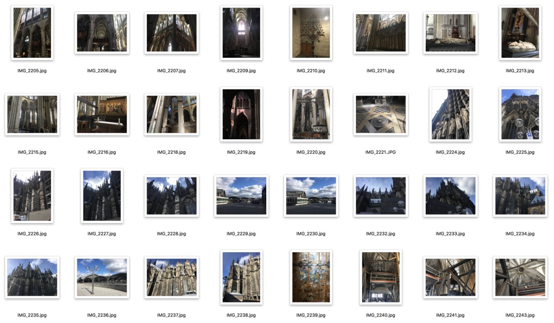Click the IMG_2215.jpg file name
The width and height of the screenshot is (554, 323).
[32, 152]
